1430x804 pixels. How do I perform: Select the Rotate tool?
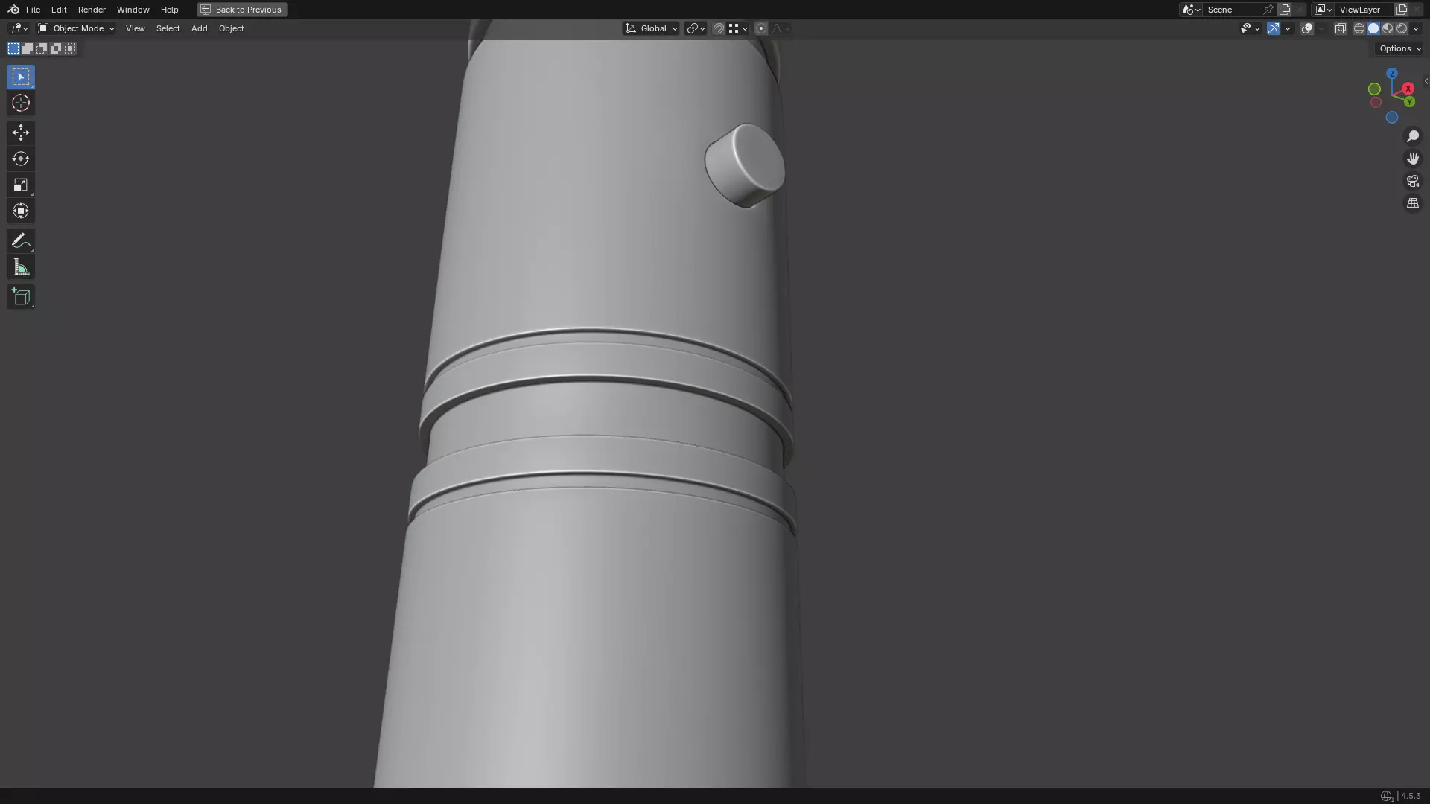click(x=21, y=159)
